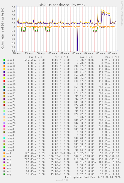
Task: Click the dark blue sdb legend swatch
Action: (4, 159)
